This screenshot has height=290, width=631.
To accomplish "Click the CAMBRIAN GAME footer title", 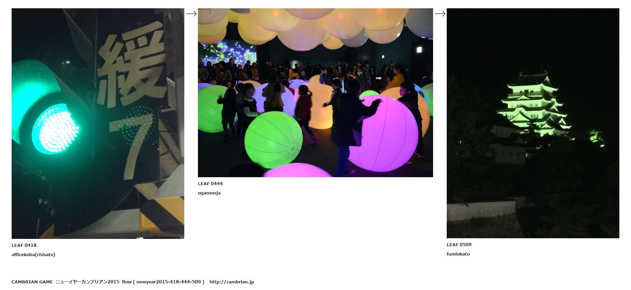I will pos(32,282).
